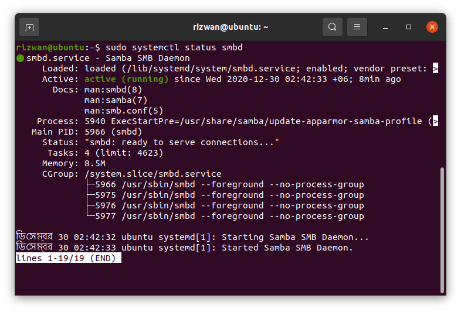
Task: Click the status text 'smbd: ready to serve connections...'
Action: click(182, 142)
